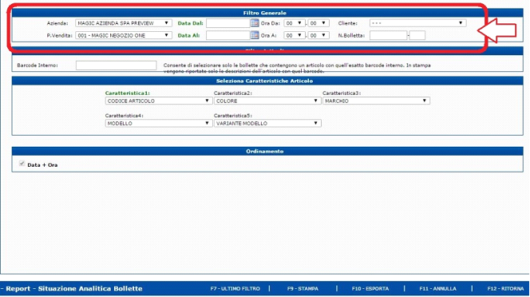This screenshot has width=530, height=297.
Task: Click F10 - ESPORTA to export
Action: pos(370,288)
